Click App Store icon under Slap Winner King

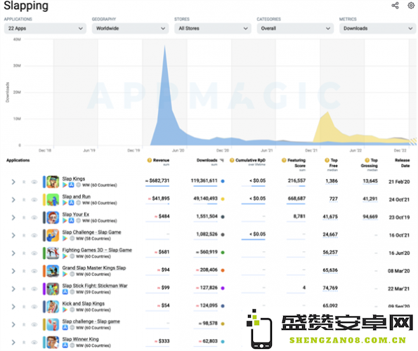[x=65, y=345]
